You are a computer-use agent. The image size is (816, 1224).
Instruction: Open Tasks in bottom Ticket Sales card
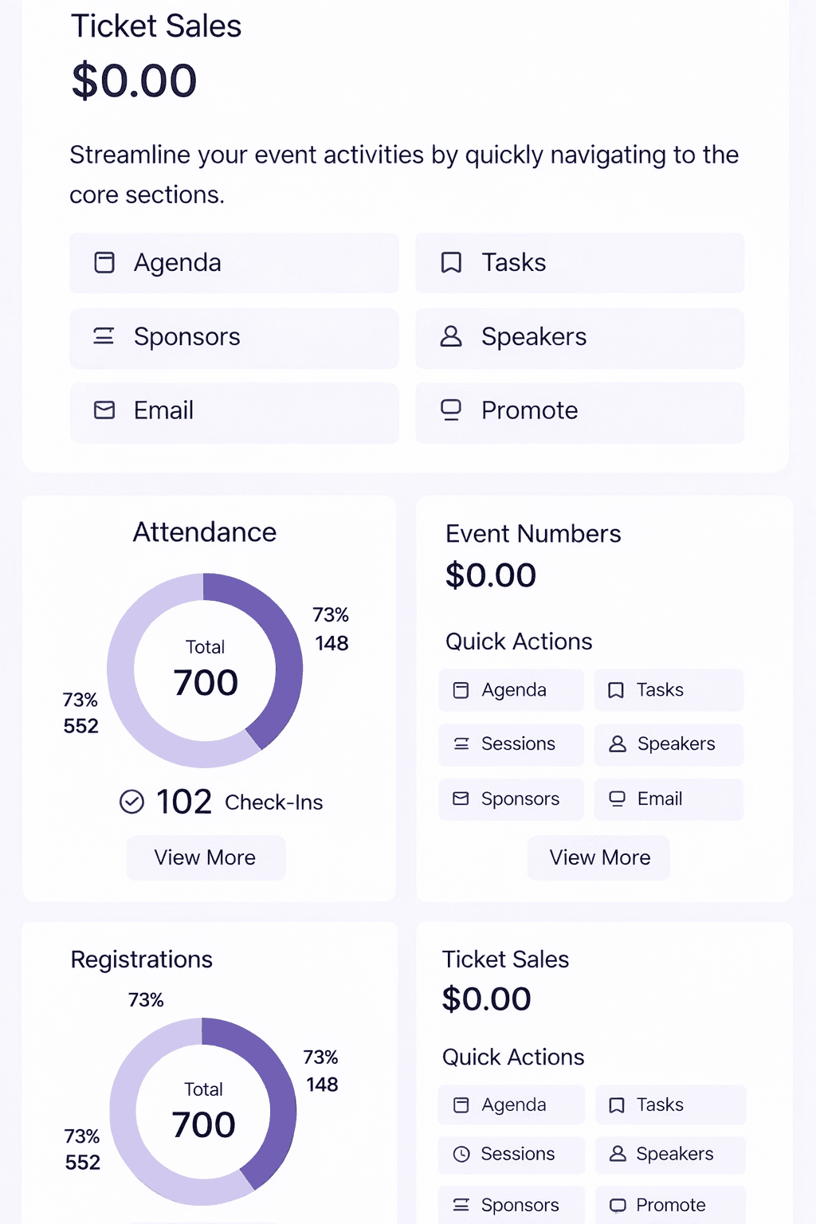pyautogui.click(x=670, y=1104)
